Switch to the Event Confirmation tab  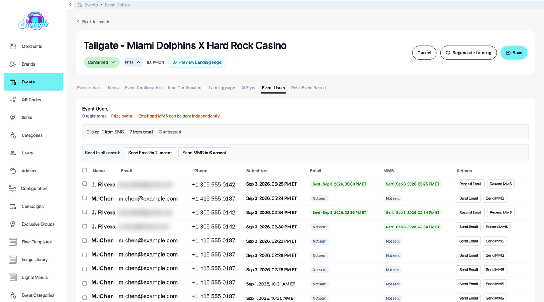click(x=143, y=88)
